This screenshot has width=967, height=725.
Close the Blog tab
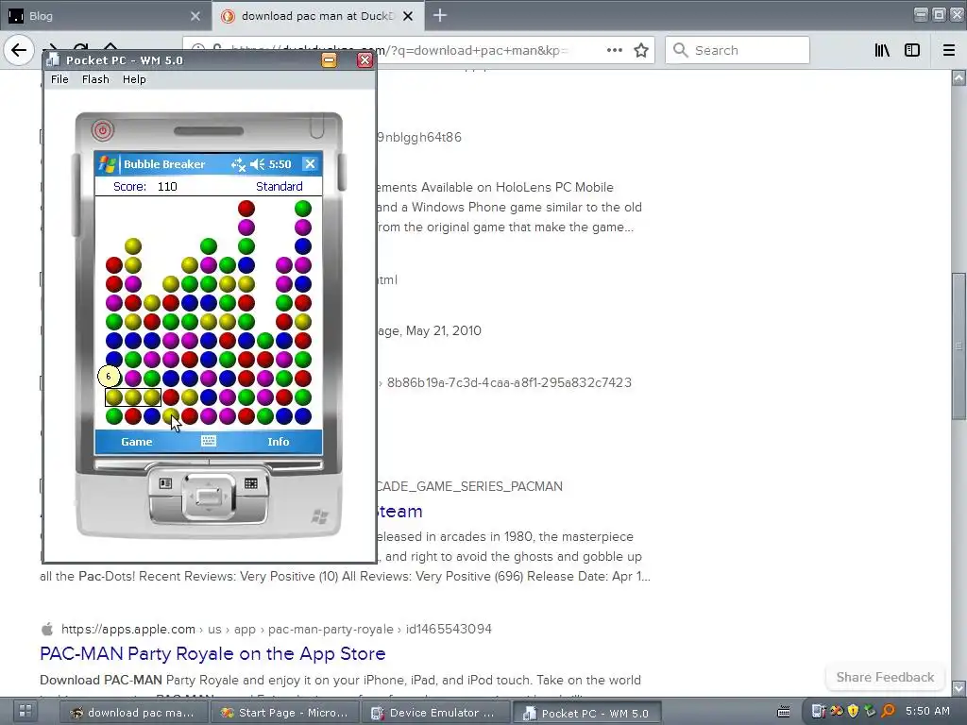pos(195,16)
